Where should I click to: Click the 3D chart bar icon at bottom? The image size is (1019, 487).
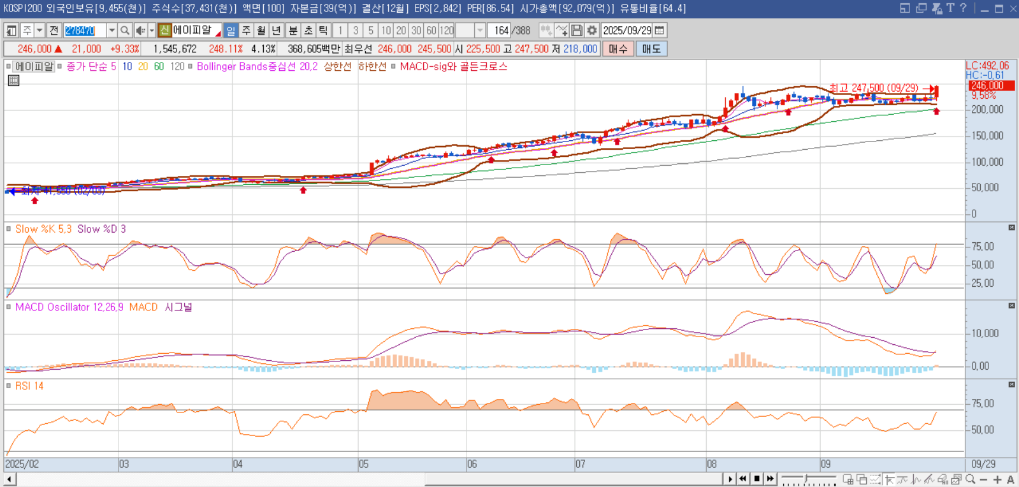pyautogui.click(x=942, y=479)
